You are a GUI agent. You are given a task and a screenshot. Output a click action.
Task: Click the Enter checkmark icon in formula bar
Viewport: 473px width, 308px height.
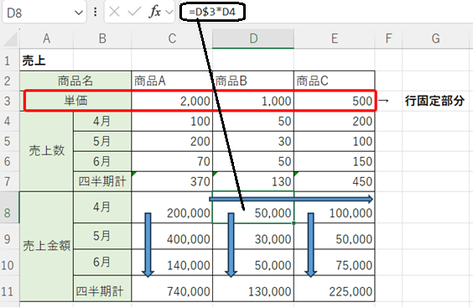(134, 12)
